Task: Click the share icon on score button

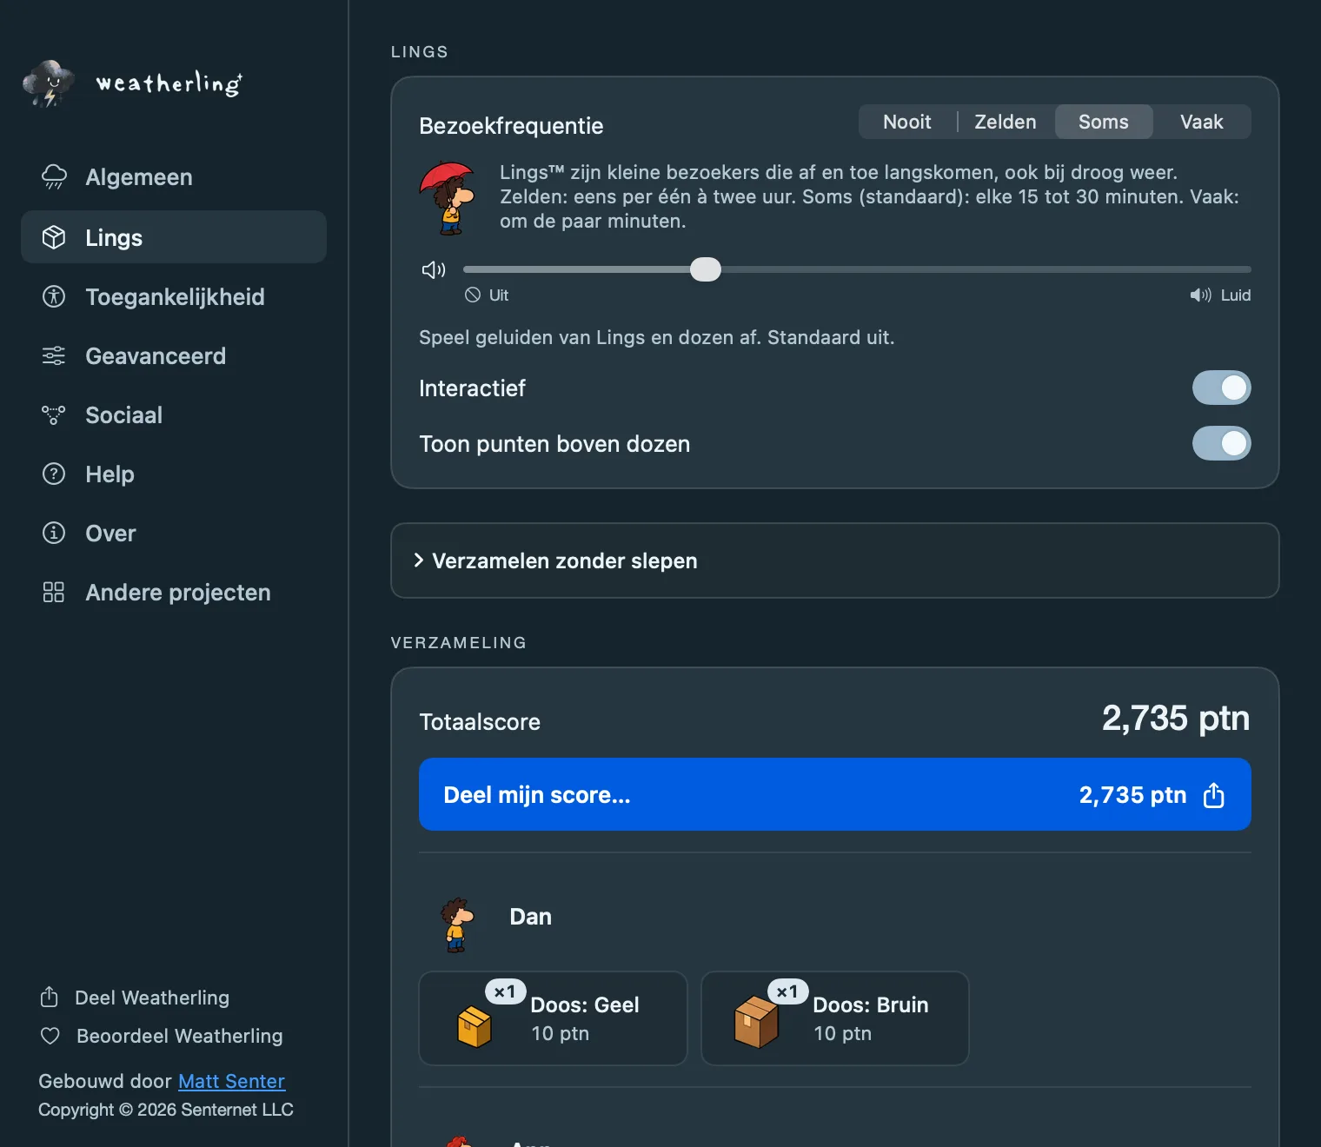Action: 1214,795
